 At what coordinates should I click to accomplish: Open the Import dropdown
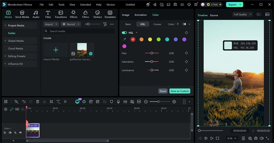click(x=51, y=24)
